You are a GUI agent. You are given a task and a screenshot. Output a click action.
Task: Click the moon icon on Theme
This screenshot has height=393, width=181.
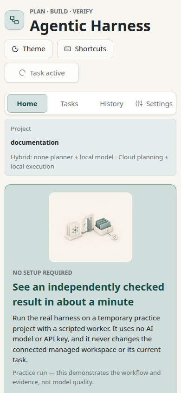[15, 49]
